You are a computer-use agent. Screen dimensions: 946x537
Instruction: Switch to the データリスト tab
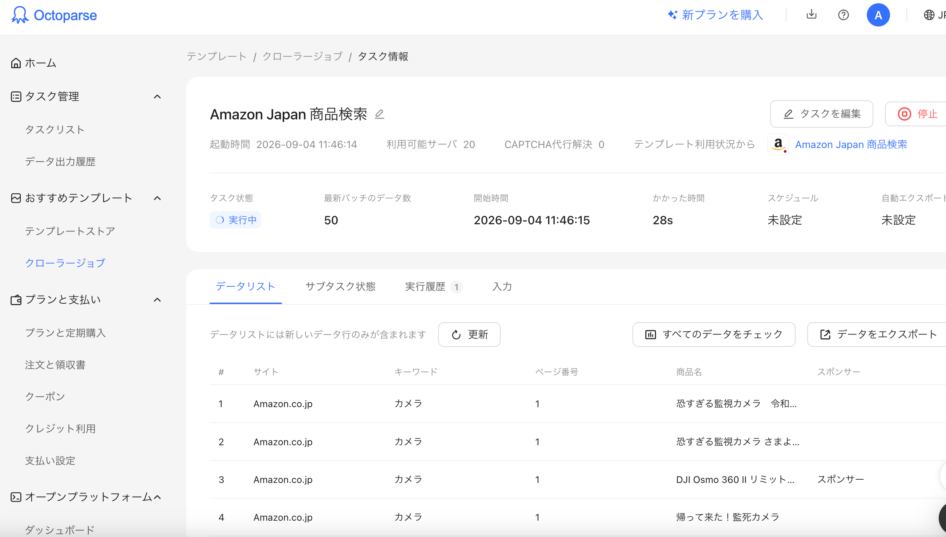246,287
